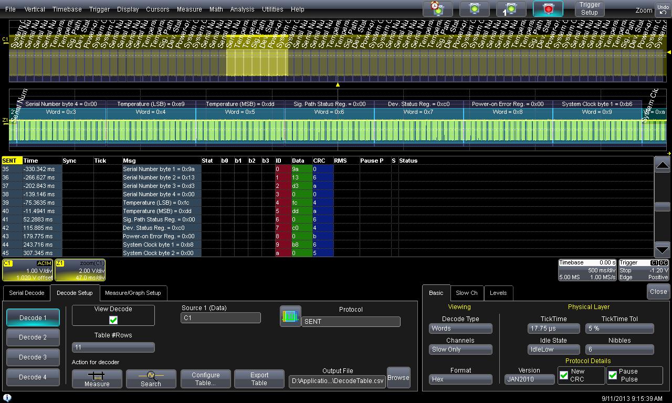Uncheck the View Decode checkbox
The height and width of the screenshot is (403, 672).
click(113, 320)
